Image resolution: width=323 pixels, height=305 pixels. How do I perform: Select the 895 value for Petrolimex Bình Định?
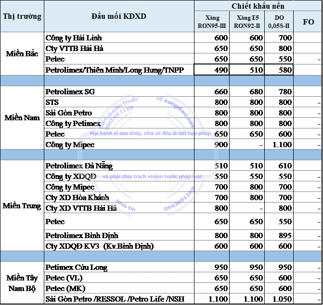coord(279,235)
